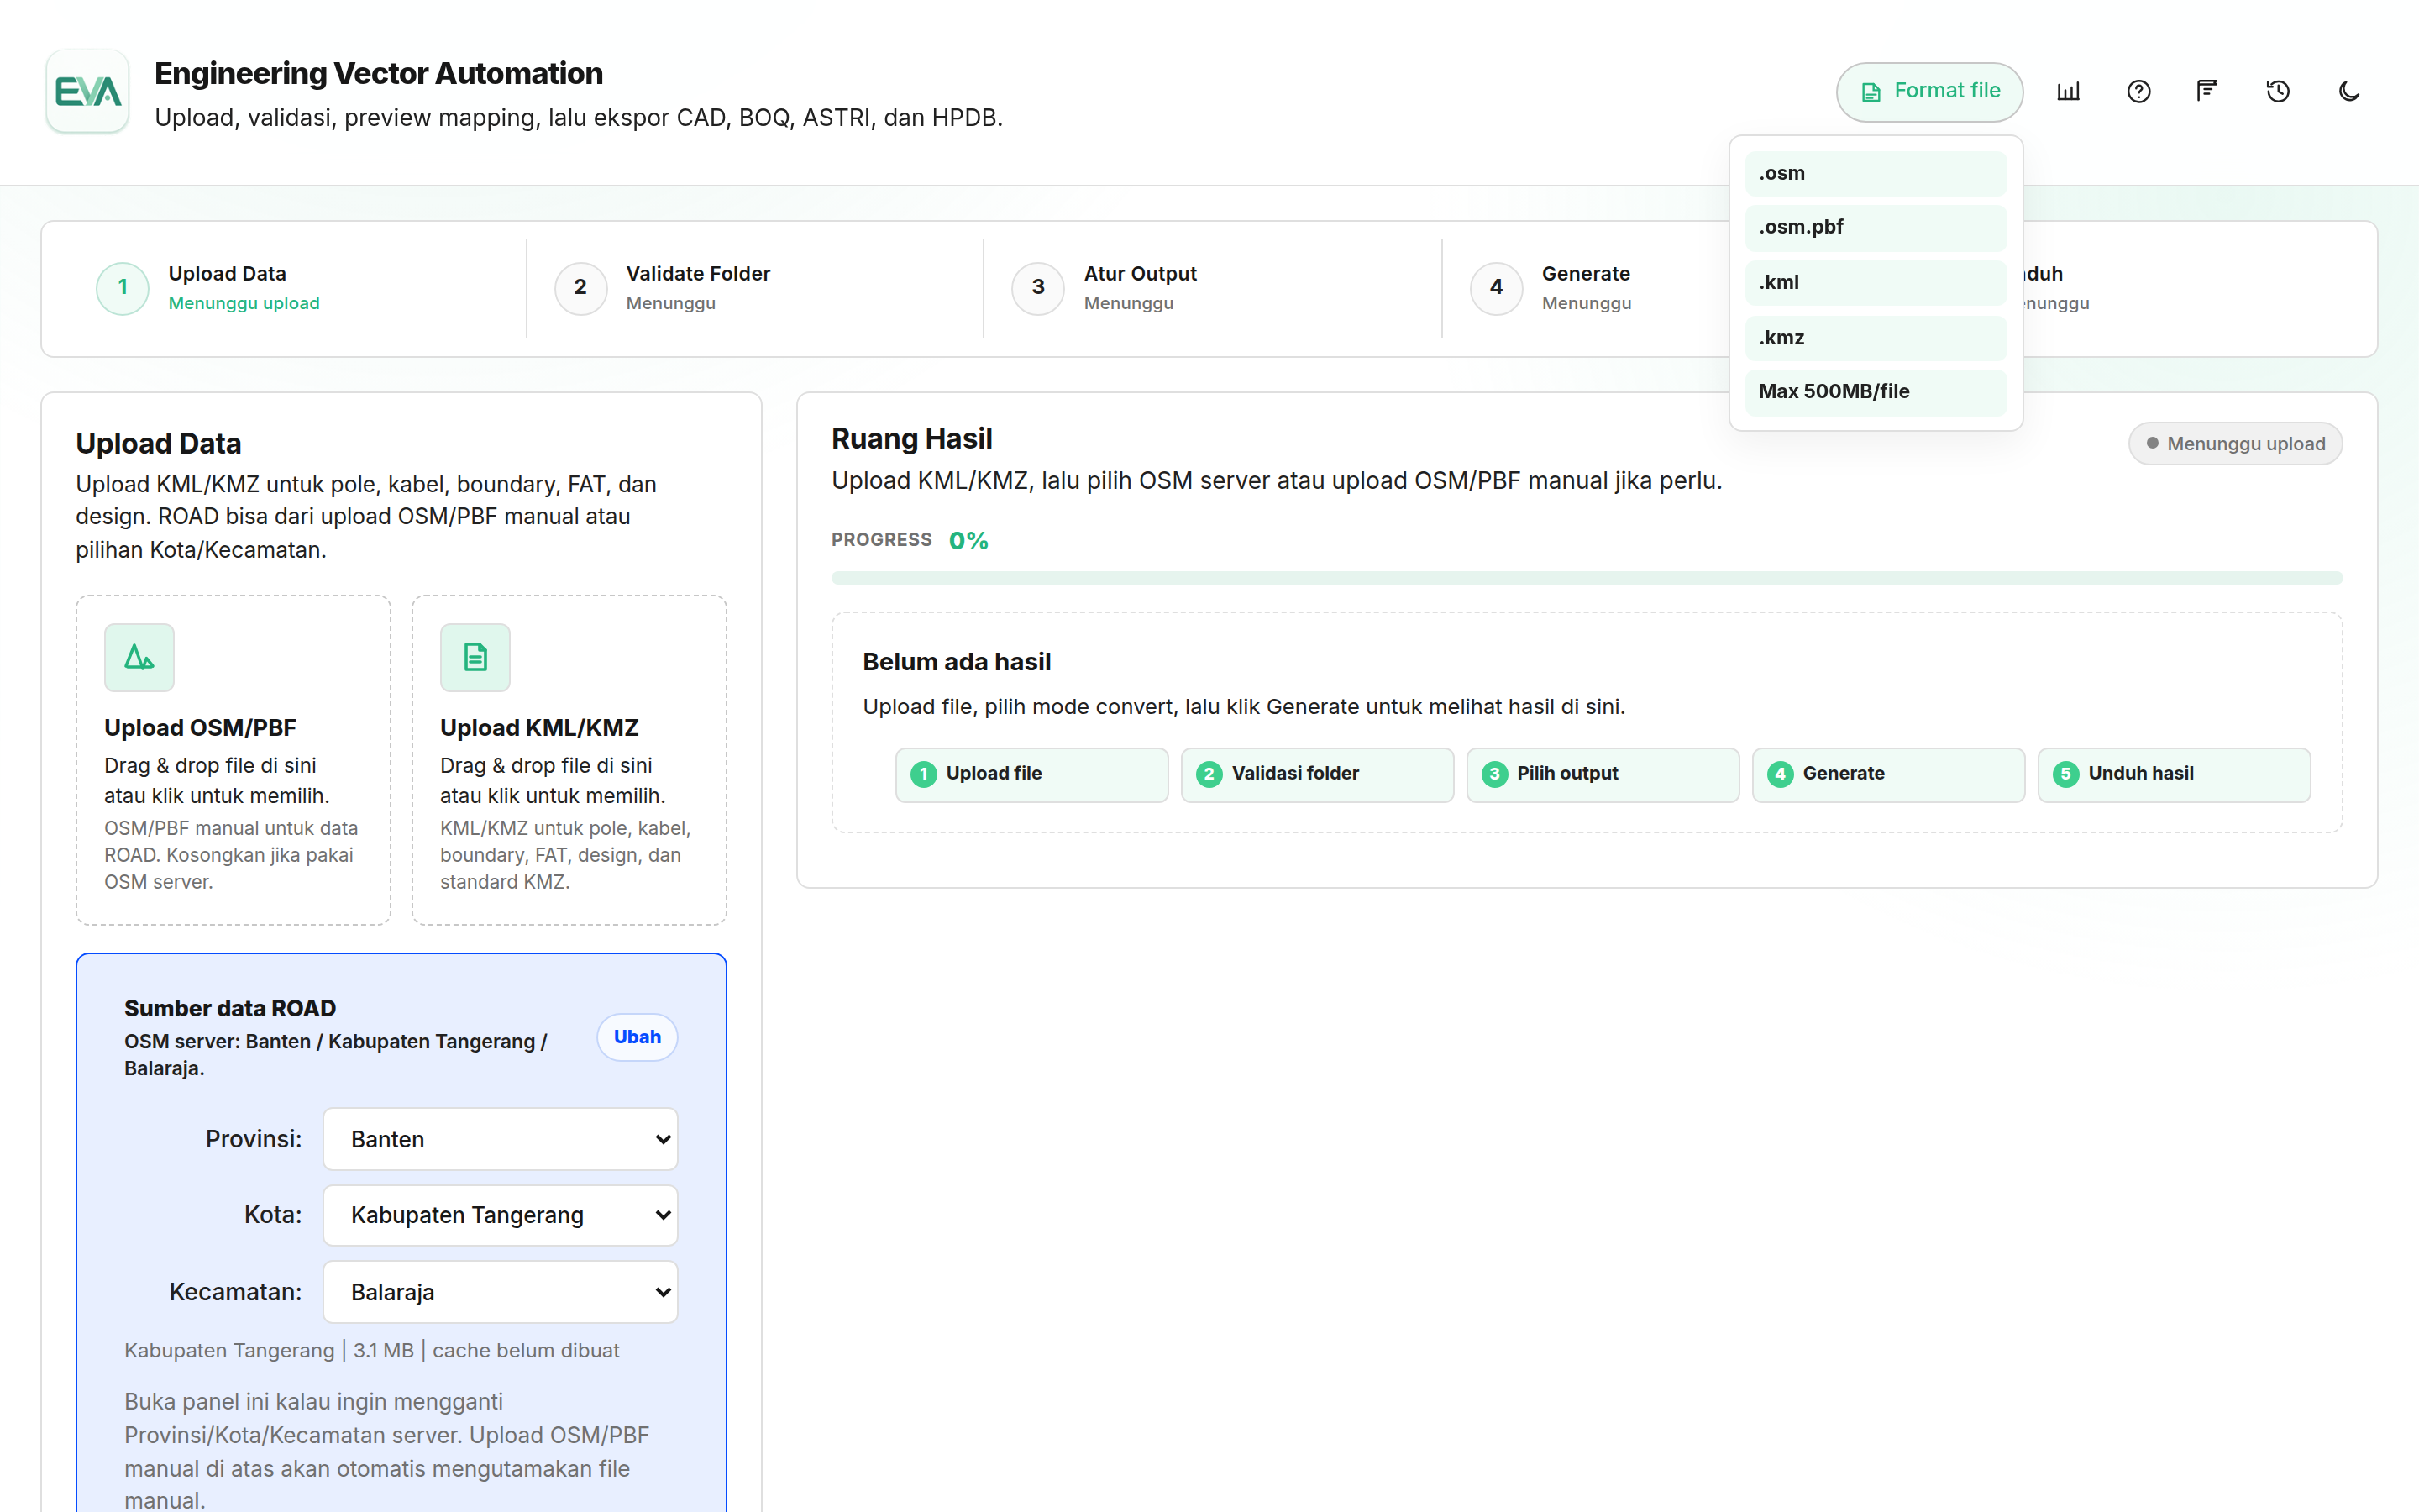Go to step 2 Validate Folder
Viewport: 2419px width, 1512px height.
(x=753, y=288)
